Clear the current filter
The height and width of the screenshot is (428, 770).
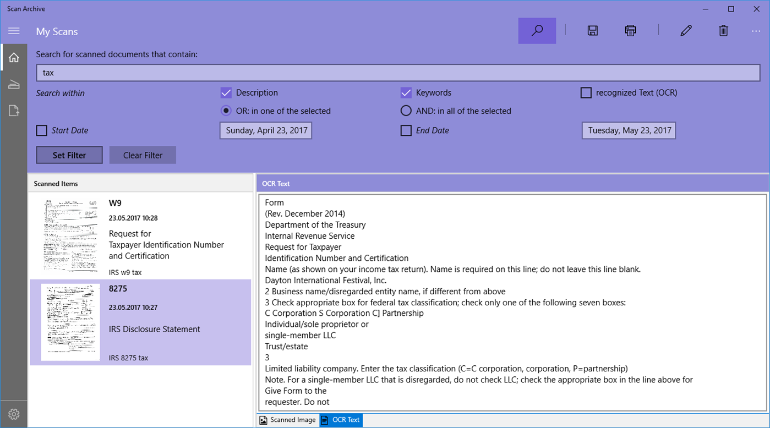pos(143,155)
